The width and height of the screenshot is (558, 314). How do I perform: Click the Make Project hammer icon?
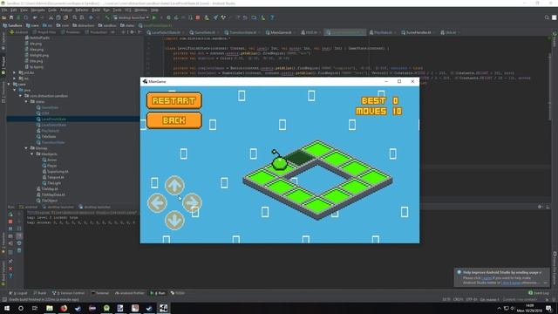point(107,17)
